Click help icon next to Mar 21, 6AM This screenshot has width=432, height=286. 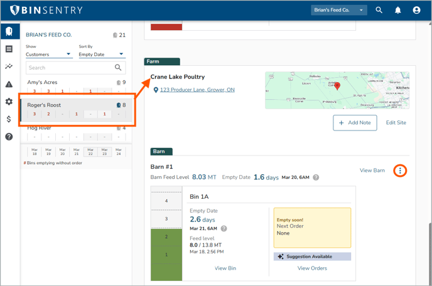(x=224, y=228)
